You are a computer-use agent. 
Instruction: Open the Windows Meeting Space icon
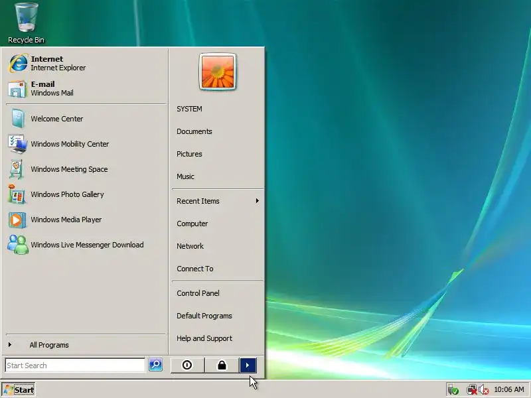17,169
